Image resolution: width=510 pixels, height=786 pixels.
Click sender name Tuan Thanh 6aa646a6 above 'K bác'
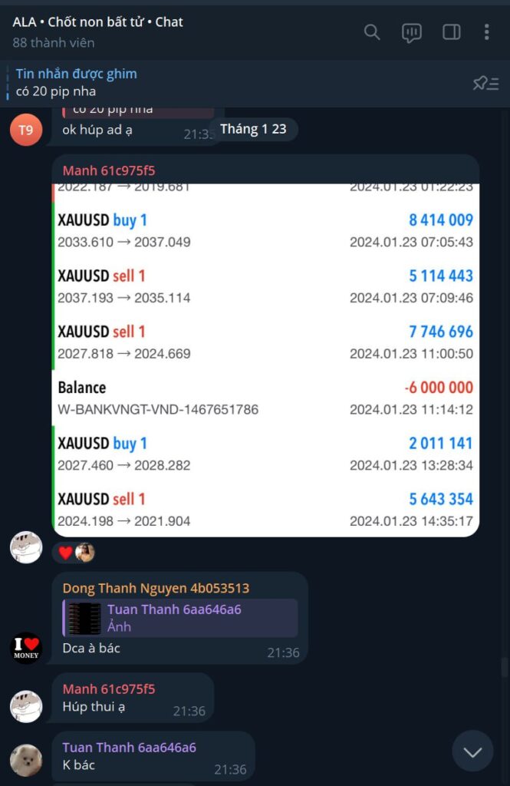(130, 748)
